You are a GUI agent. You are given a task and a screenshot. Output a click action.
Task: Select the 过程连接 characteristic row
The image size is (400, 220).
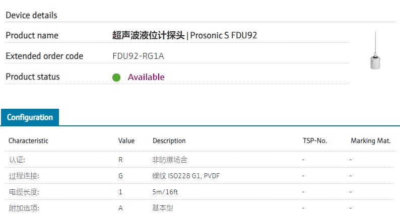coord(199,176)
